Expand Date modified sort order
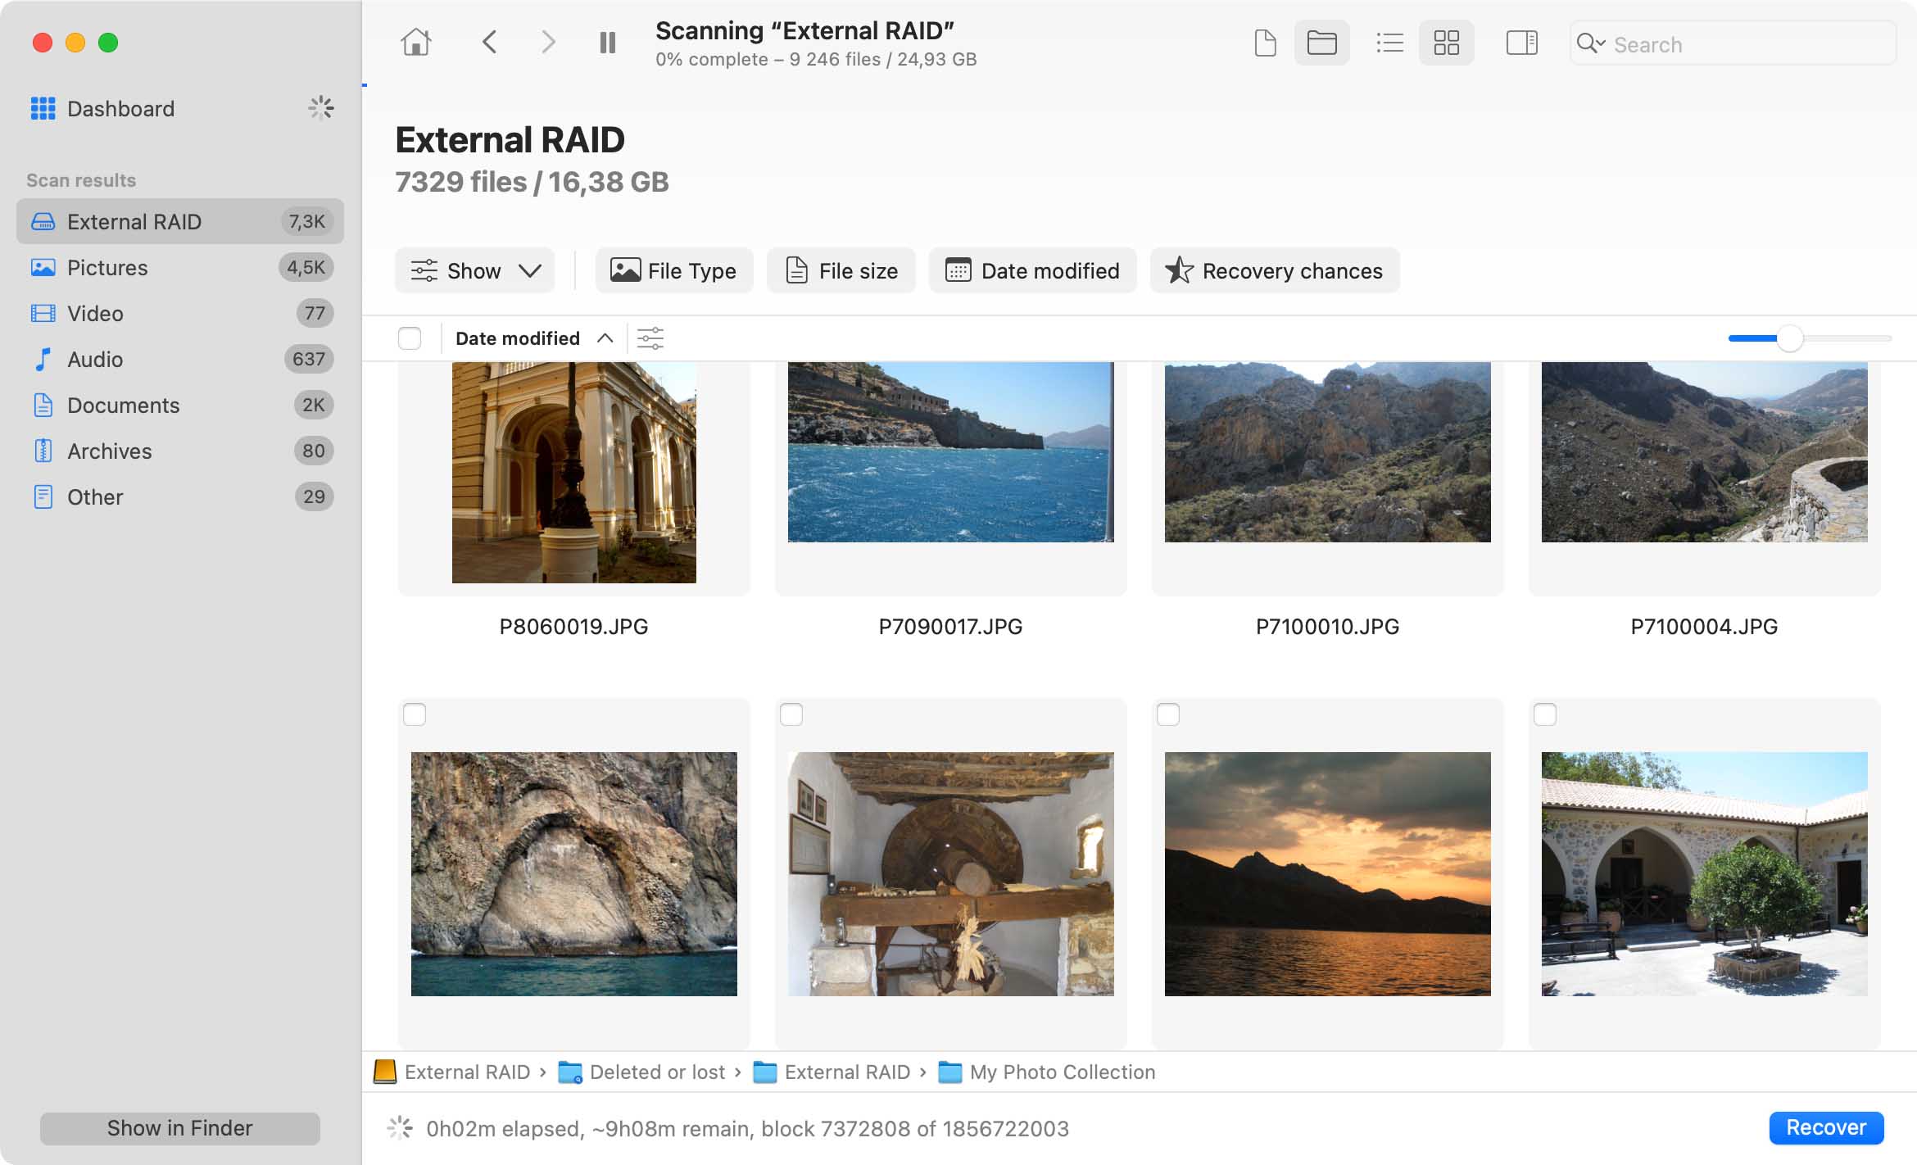Screen dimensions: 1917x1165 604,338
